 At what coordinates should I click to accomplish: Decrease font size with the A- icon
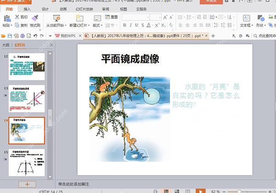[171, 17]
